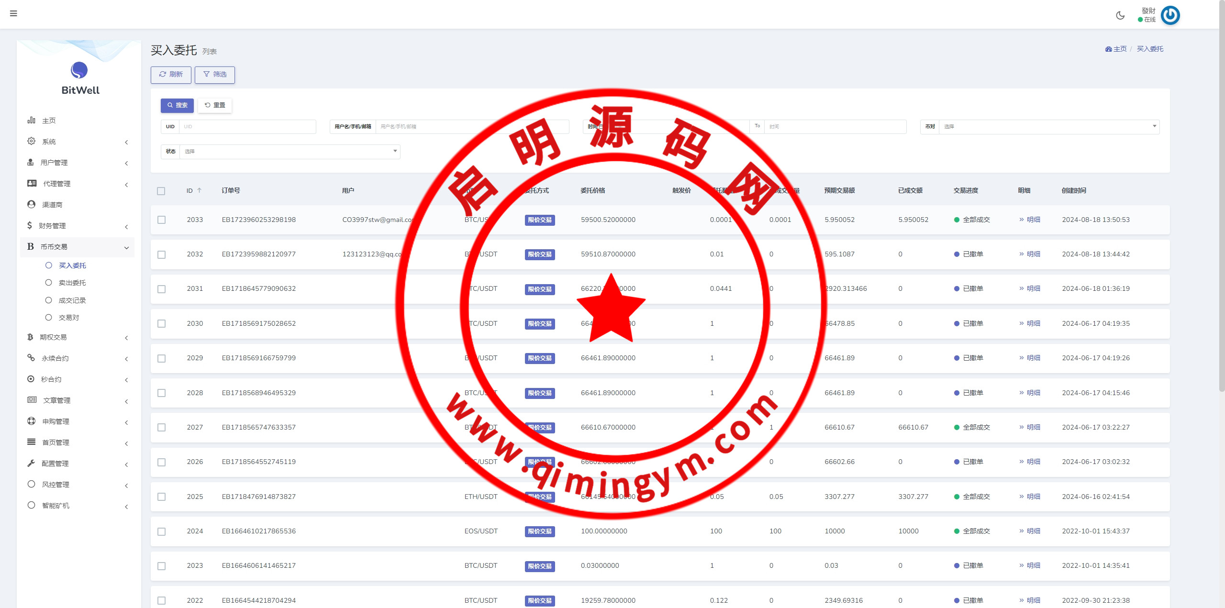This screenshot has height=608, width=1225.
Task: Click the hamburger menu icon
Action: (x=13, y=13)
